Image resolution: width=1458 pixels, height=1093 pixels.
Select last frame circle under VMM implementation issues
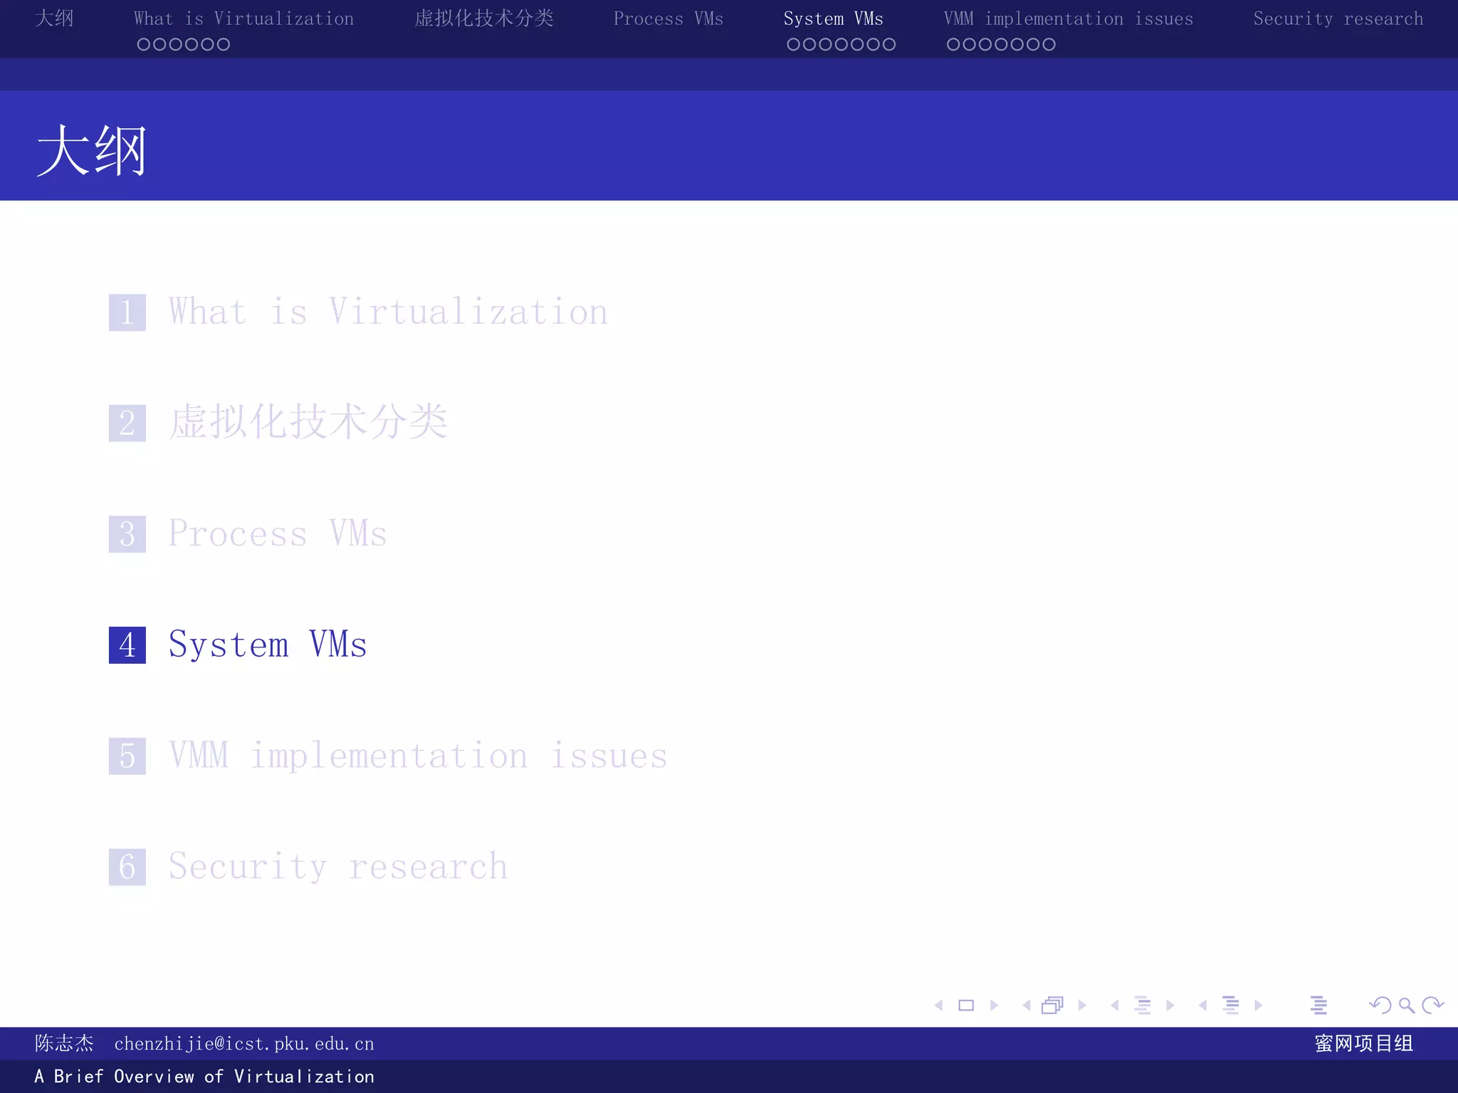[1049, 44]
